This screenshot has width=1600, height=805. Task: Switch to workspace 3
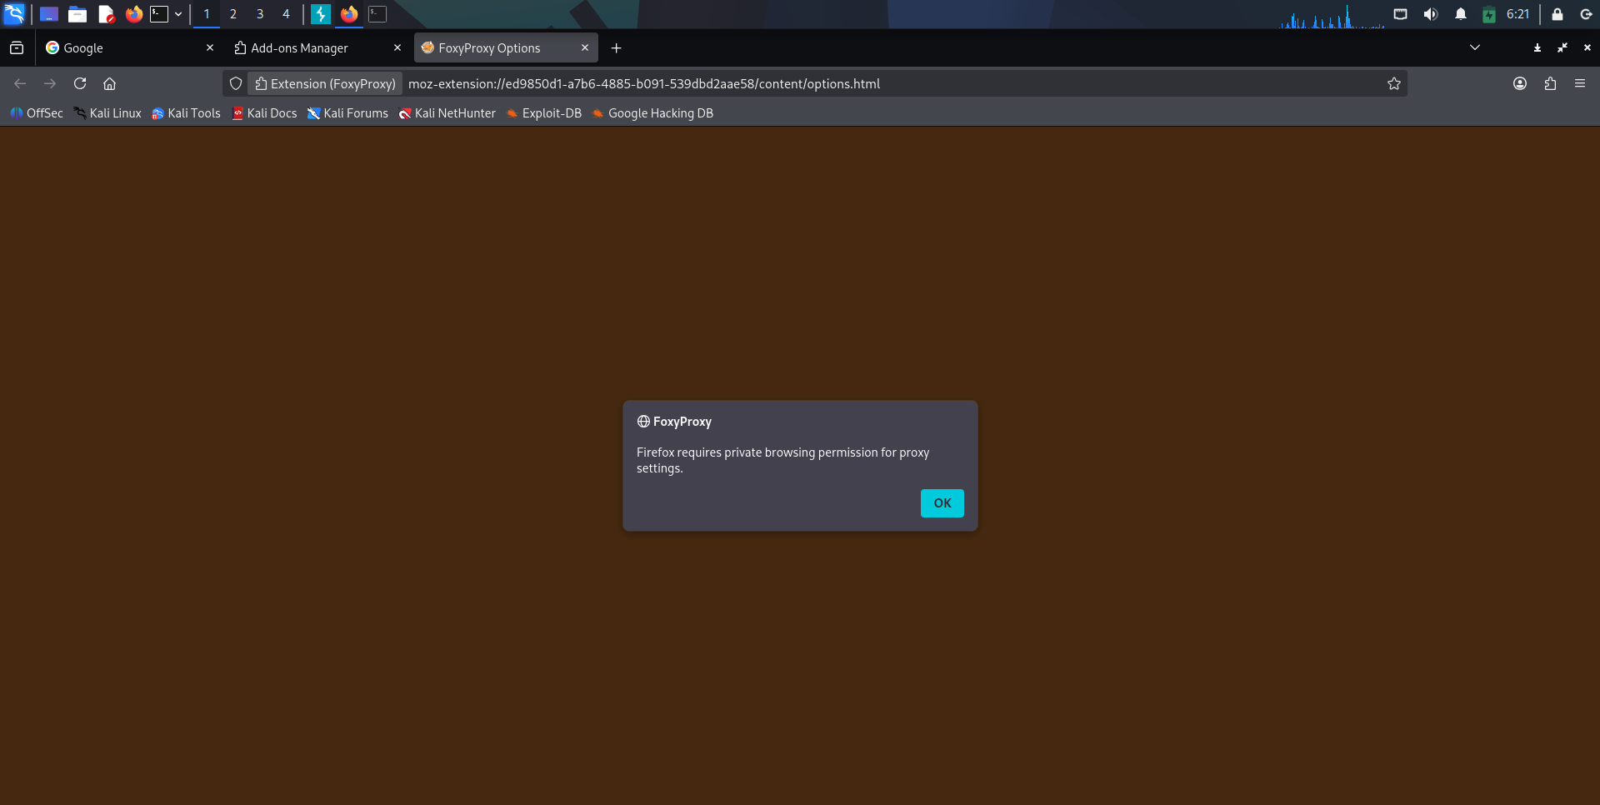tap(260, 14)
